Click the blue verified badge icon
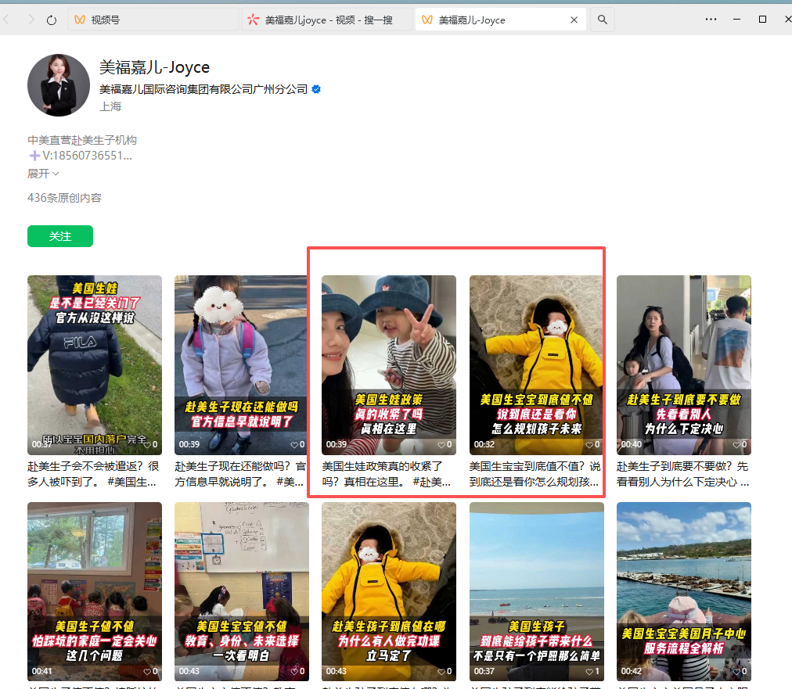This screenshot has height=689, width=792. (316, 89)
